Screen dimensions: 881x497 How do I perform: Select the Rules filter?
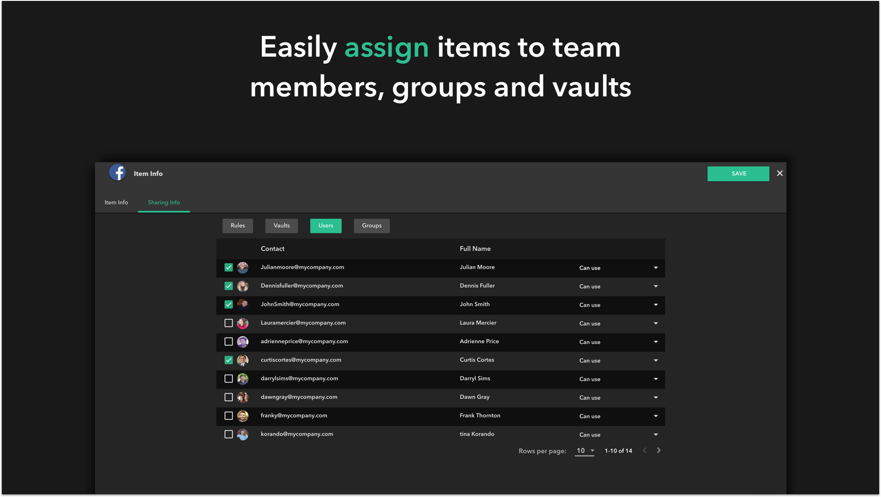[238, 225]
